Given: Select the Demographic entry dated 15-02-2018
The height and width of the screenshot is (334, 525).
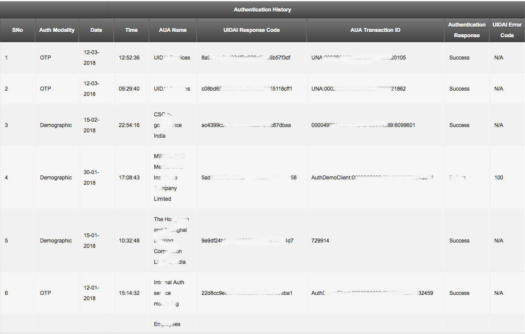Looking at the screenshot, I should tap(56, 125).
